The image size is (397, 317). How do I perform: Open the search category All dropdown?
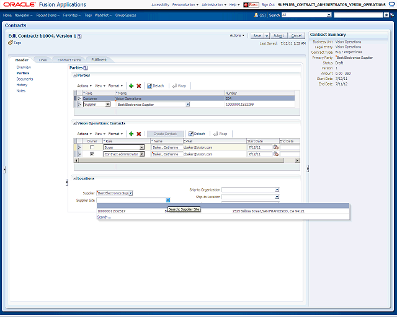tap(329, 15)
